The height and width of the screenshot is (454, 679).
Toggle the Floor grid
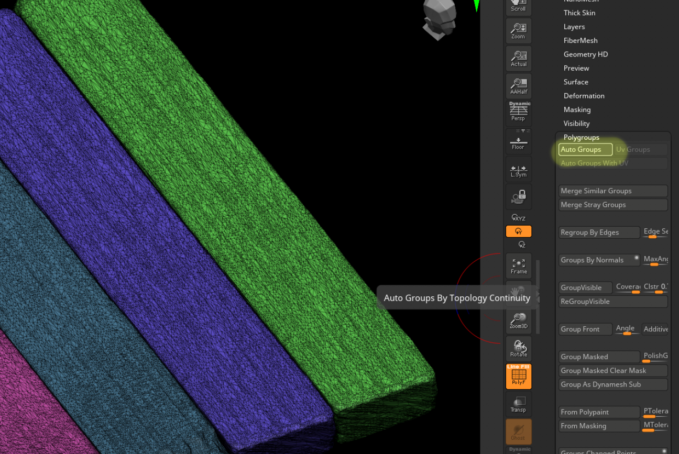518,141
